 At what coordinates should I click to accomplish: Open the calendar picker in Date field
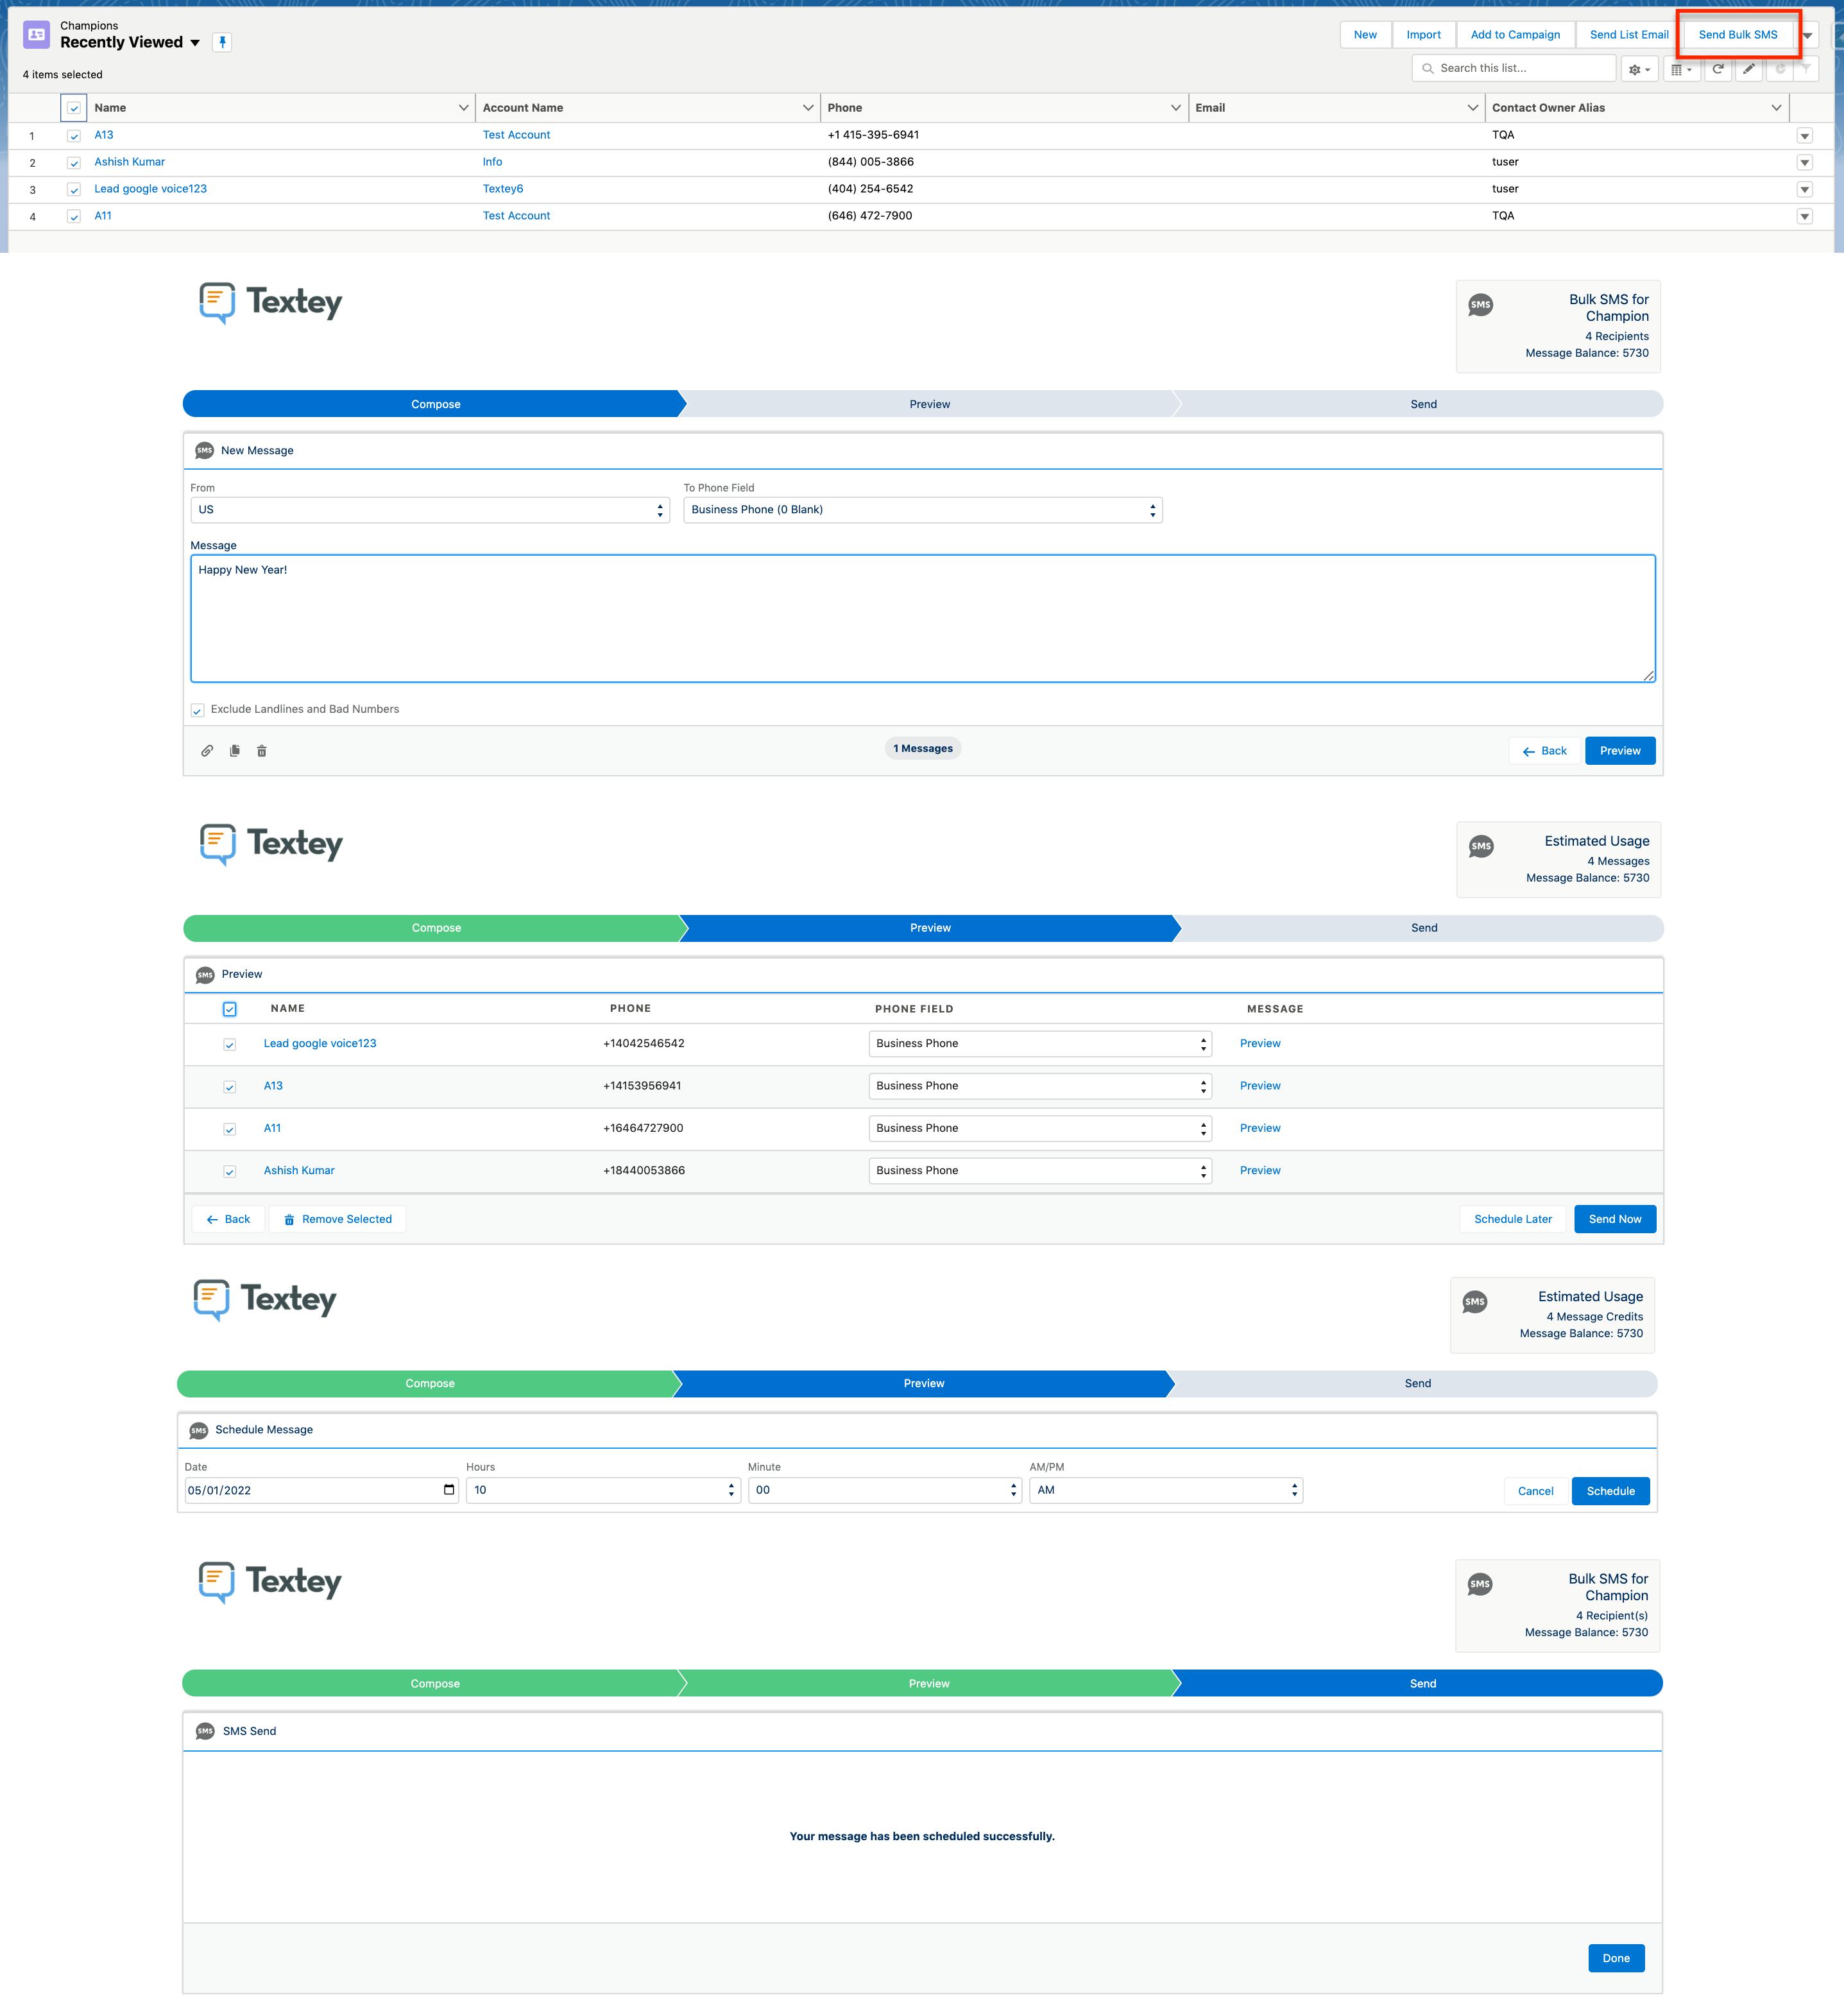click(449, 1490)
